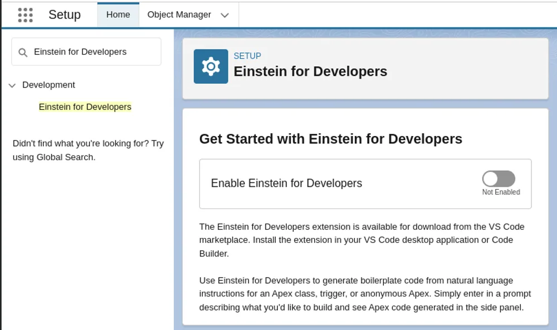Click the Global Search hint text
This screenshot has width=557, height=330.
88,151
